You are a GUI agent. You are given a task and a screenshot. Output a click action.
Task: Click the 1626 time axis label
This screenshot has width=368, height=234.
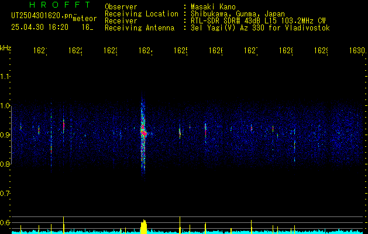click(216, 51)
